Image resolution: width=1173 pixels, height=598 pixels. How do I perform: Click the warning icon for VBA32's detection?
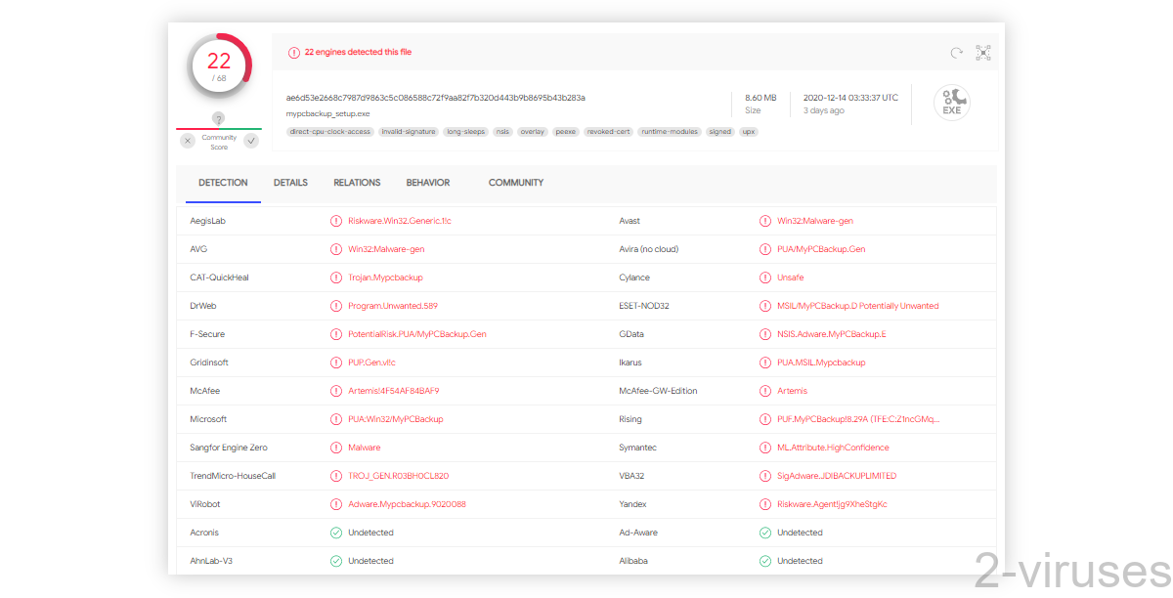click(765, 476)
